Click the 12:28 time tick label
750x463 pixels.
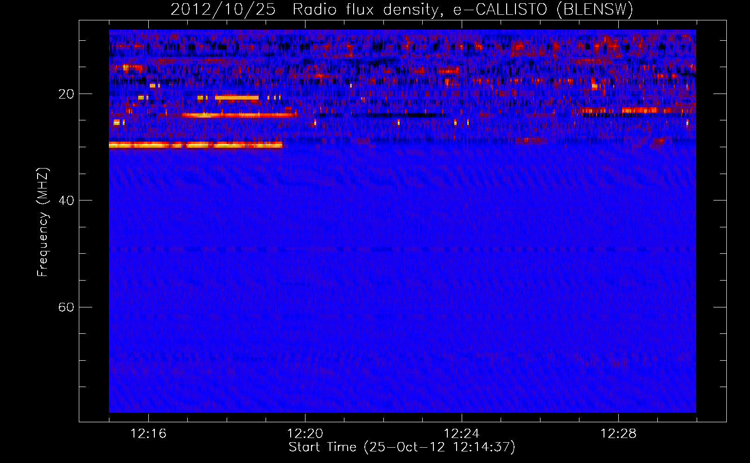coord(618,433)
